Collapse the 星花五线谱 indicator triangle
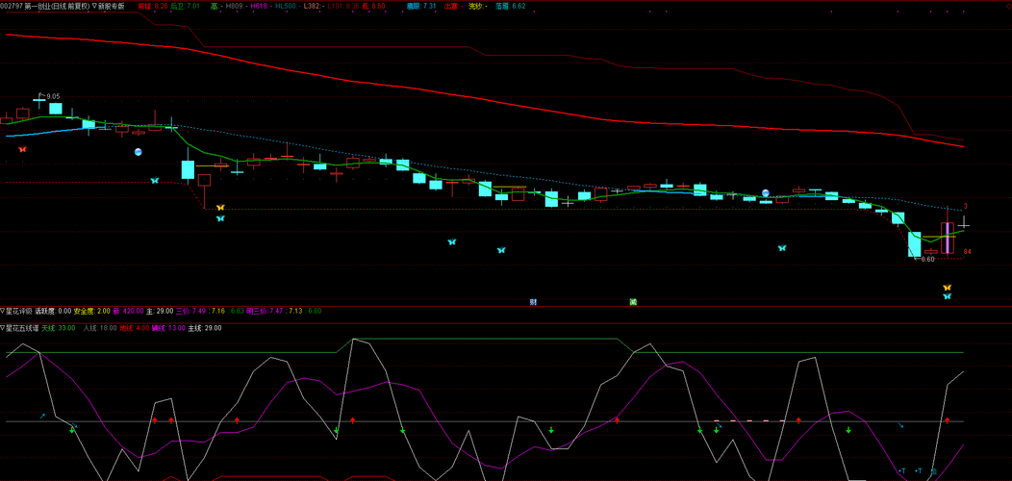The width and height of the screenshot is (1012, 481). click(x=3, y=327)
